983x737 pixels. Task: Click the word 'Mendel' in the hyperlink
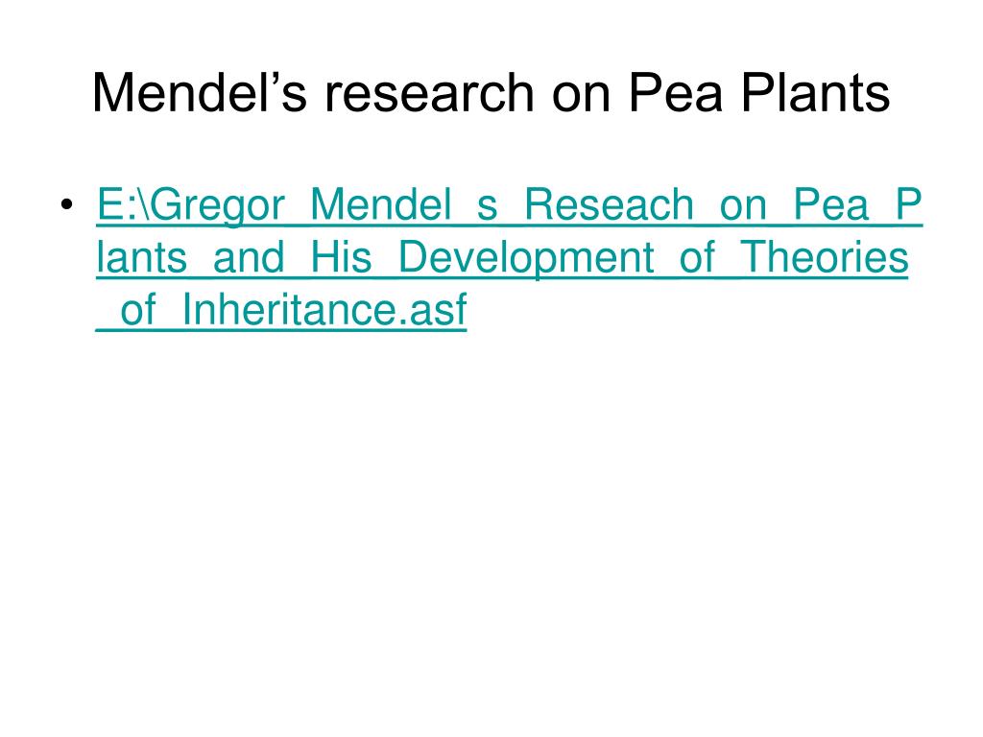click(380, 205)
